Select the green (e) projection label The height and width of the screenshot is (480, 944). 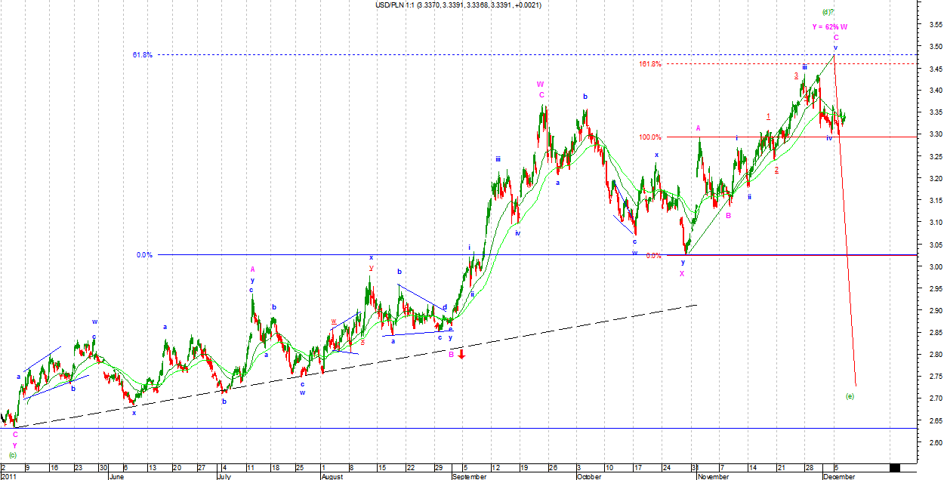[x=850, y=396]
